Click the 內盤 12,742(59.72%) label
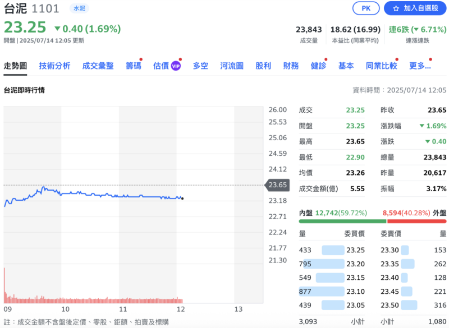 pos(333,213)
